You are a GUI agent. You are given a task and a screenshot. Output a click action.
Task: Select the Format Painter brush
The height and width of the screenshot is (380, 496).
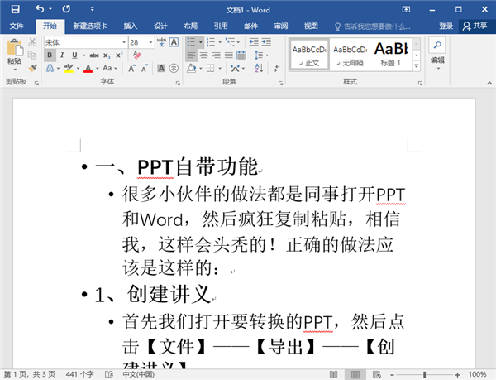[32, 68]
